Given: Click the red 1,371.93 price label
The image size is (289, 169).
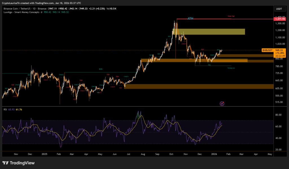Looking at the screenshot, I should pos(280,19).
